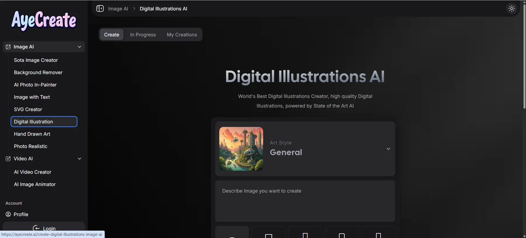Select the Create tab
This screenshot has width=526, height=238.
point(112,35)
